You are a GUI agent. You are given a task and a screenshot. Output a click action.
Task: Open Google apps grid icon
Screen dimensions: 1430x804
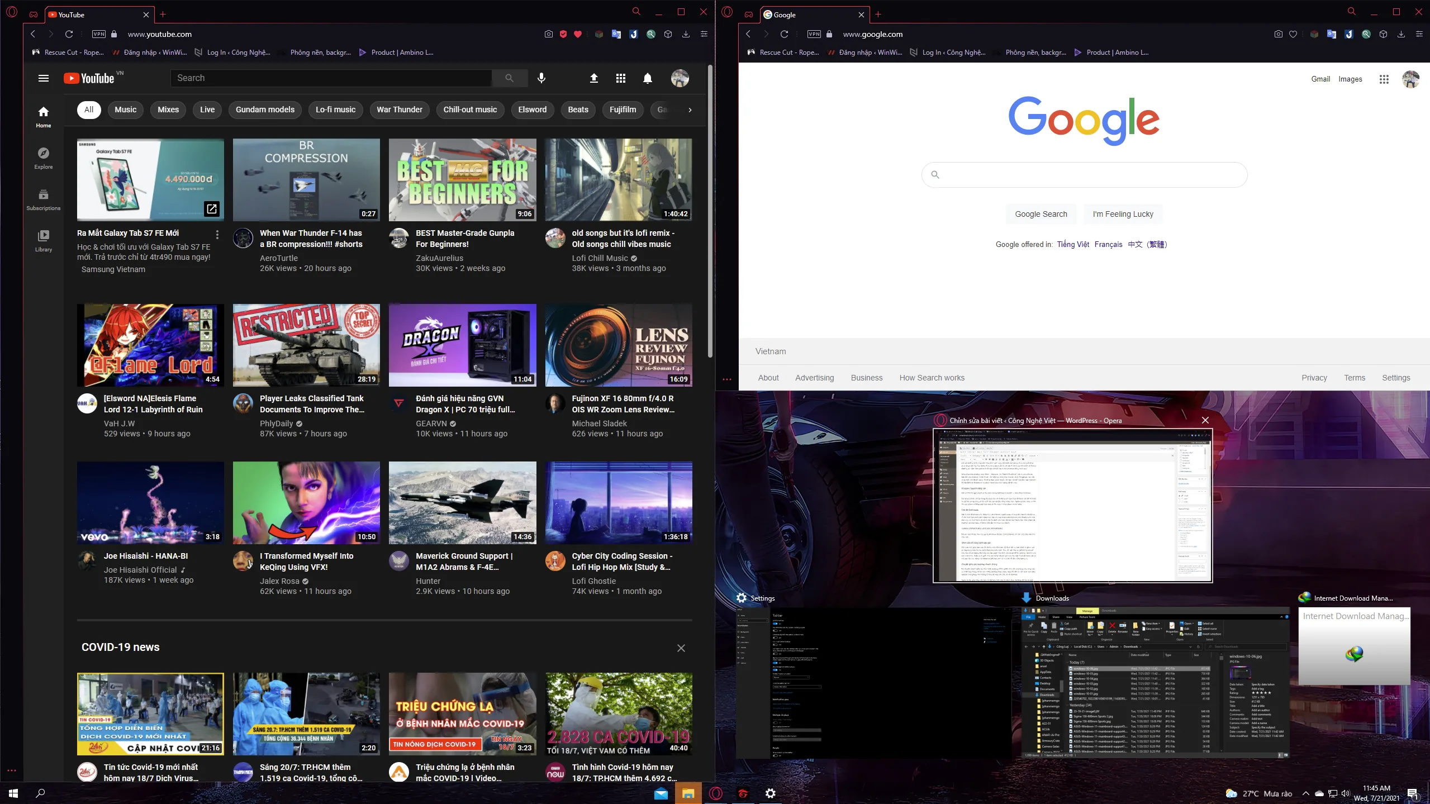[x=1384, y=79]
